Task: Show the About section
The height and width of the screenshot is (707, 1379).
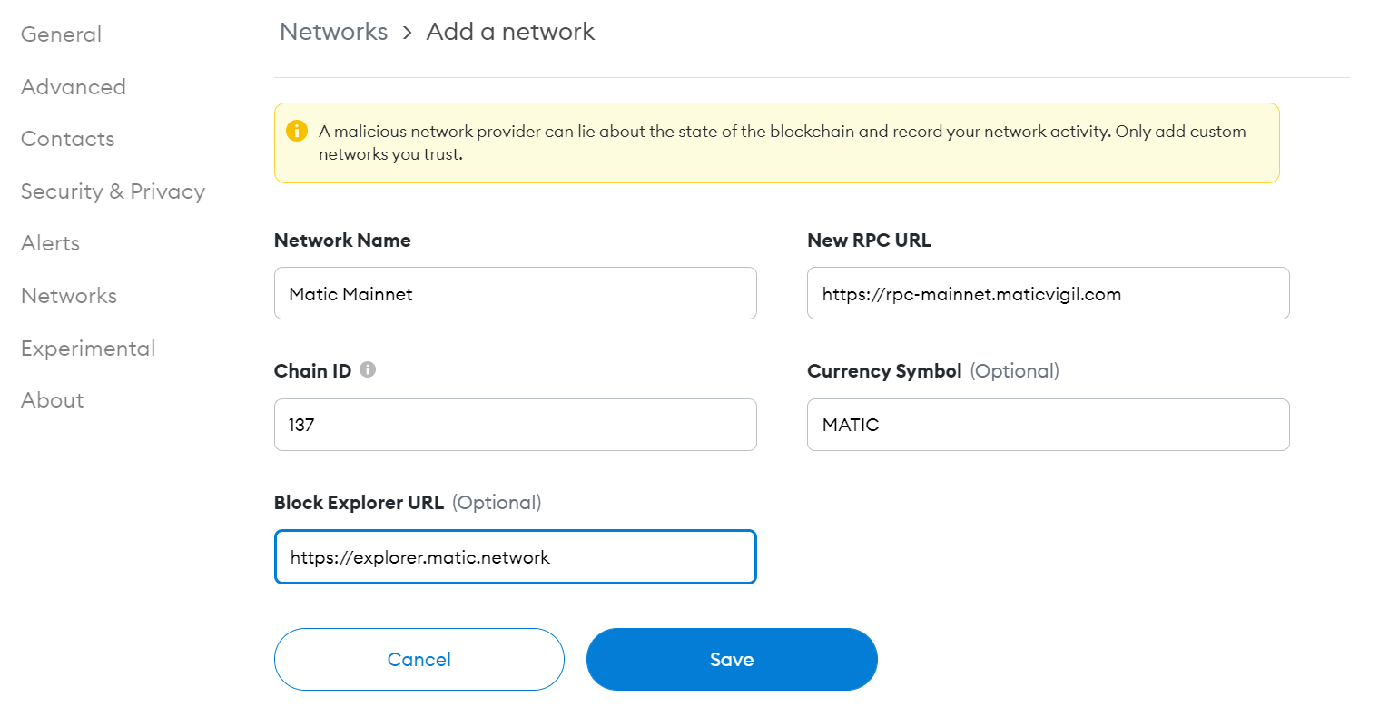Action: 52,400
